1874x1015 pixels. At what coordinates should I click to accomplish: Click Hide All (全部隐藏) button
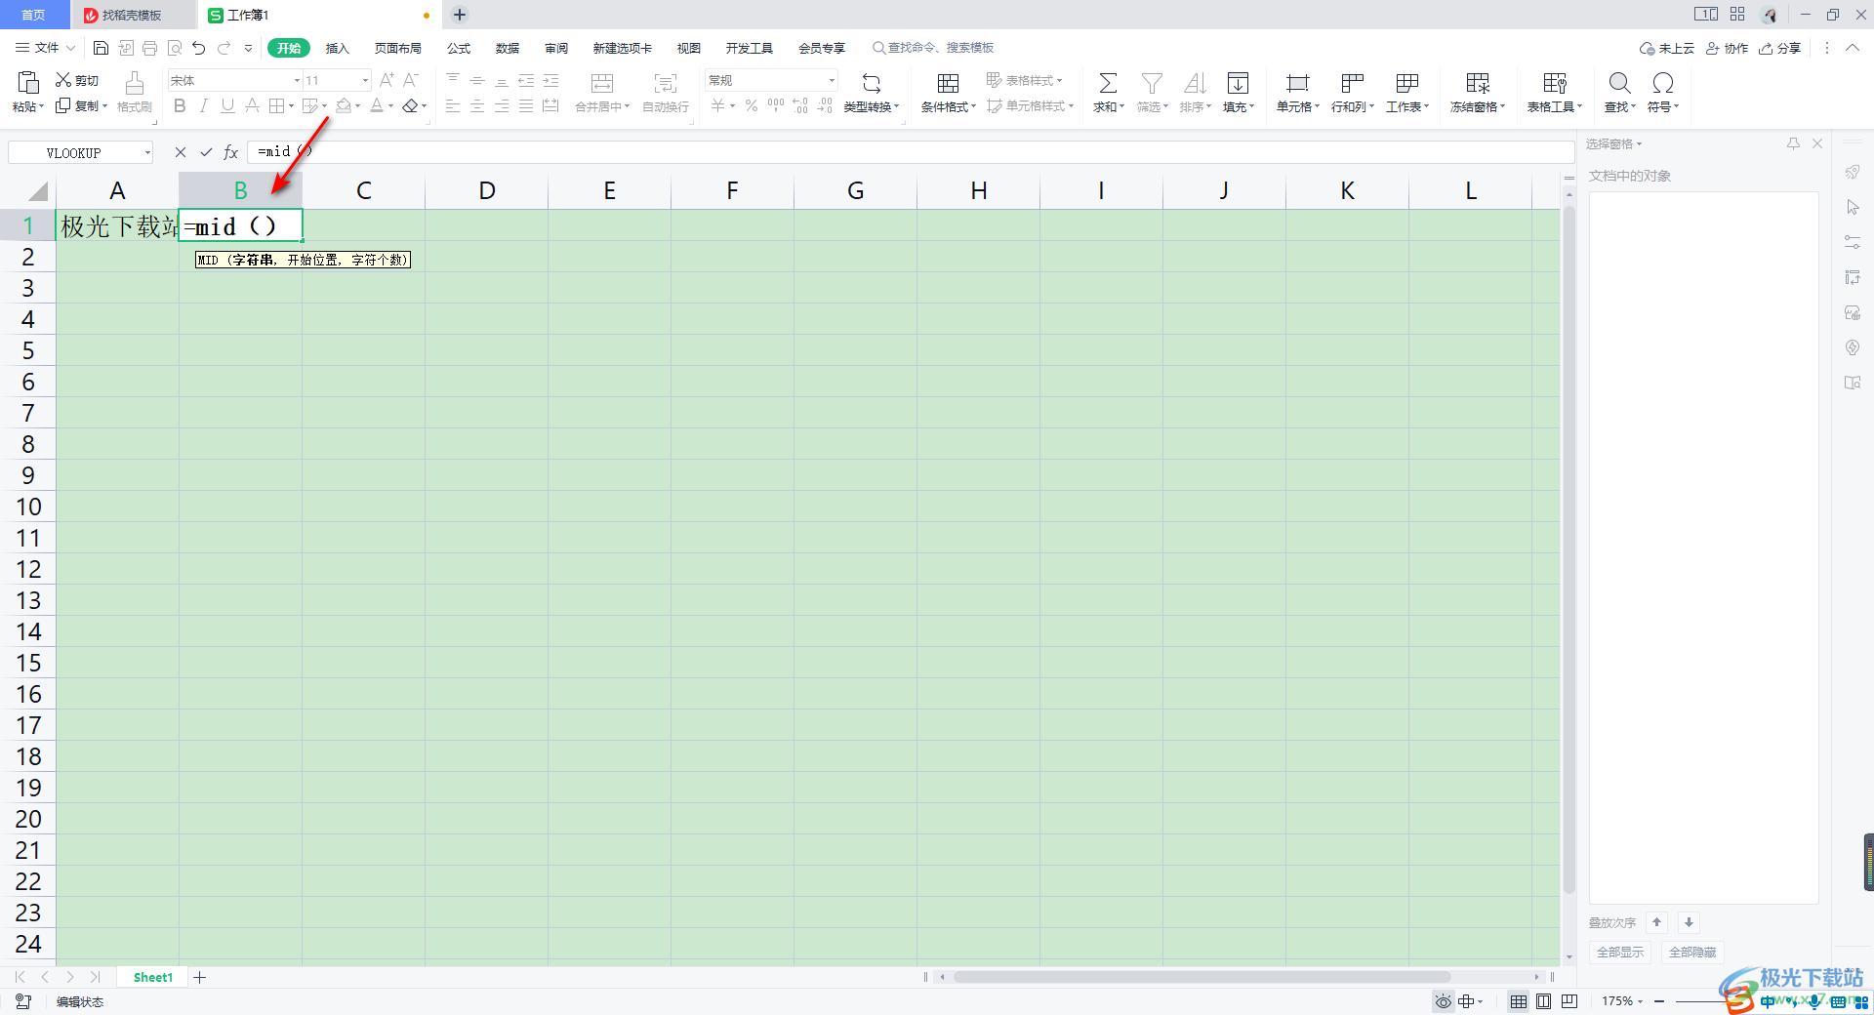point(1692,953)
